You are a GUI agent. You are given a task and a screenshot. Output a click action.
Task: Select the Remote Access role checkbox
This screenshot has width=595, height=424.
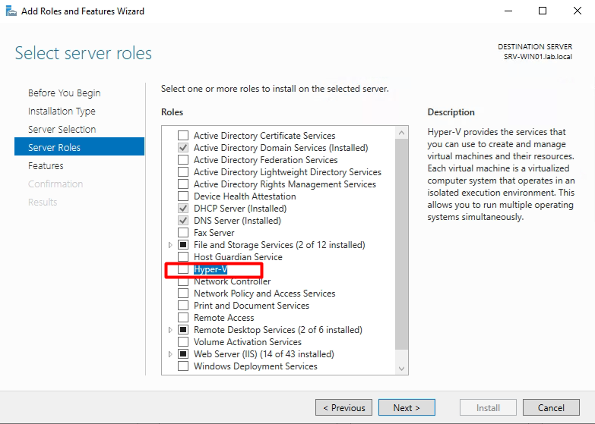click(x=183, y=318)
